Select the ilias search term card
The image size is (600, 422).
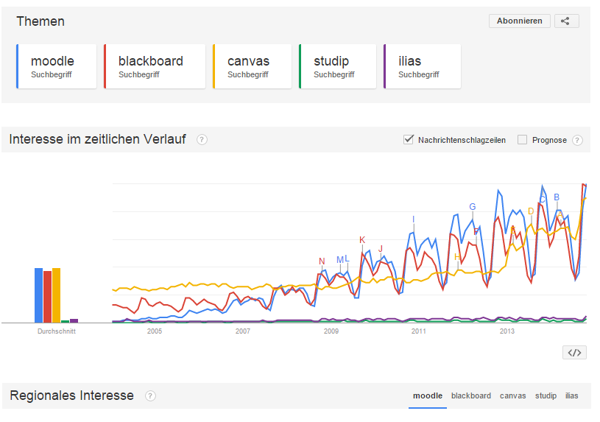click(x=423, y=66)
